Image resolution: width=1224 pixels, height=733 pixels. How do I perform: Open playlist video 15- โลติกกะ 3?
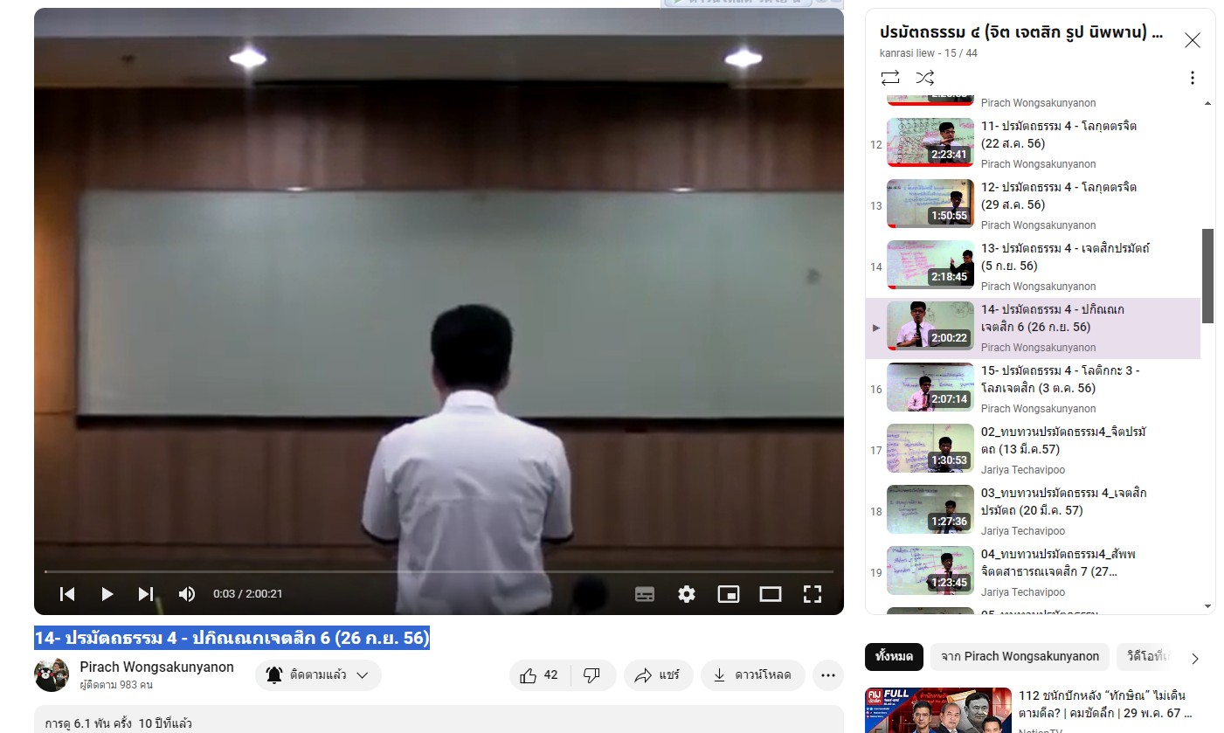coord(1033,390)
